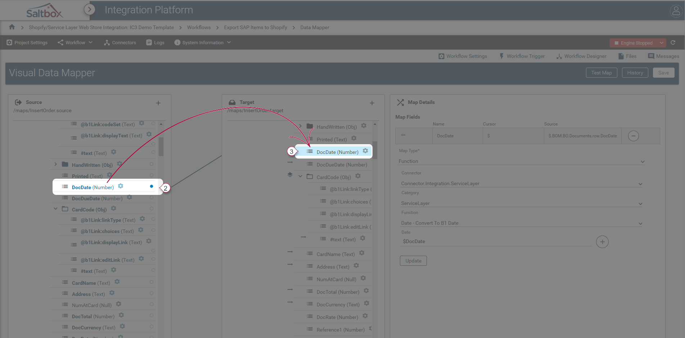Collapse target CardCode object node
Screen dimensions: 685x338
coord(300,177)
